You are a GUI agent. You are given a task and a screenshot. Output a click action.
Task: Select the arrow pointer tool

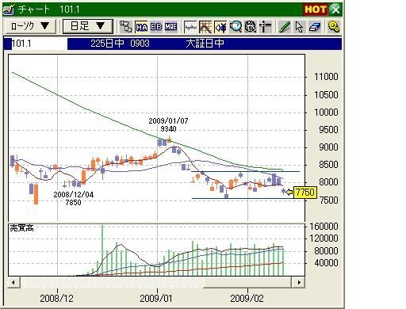pos(300,27)
